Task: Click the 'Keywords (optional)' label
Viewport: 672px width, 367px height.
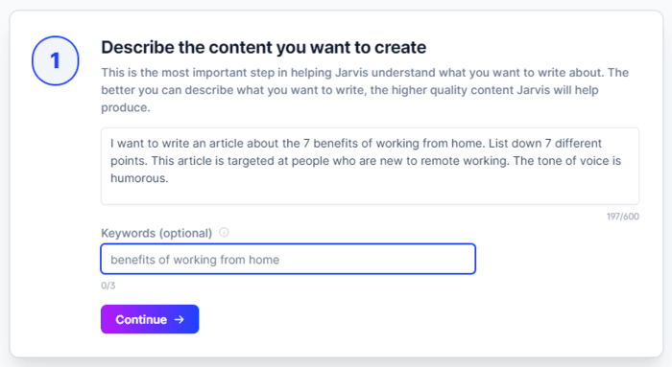Action: tap(156, 233)
